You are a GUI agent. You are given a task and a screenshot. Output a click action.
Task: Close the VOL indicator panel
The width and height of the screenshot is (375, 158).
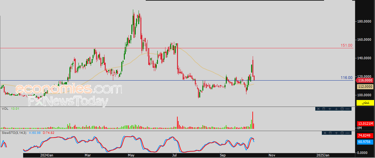point(318,109)
